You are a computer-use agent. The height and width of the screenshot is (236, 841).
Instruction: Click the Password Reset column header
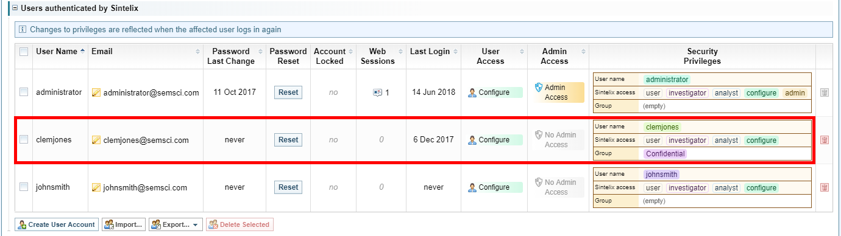click(x=288, y=56)
